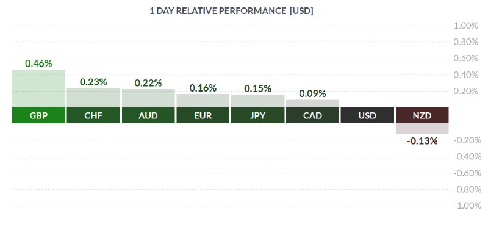Click the EUR 0.16% performance bar
The height and width of the screenshot is (238, 488).
coord(203,101)
